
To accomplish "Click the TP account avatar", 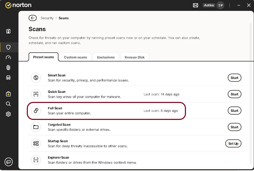I will click(220, 5).
